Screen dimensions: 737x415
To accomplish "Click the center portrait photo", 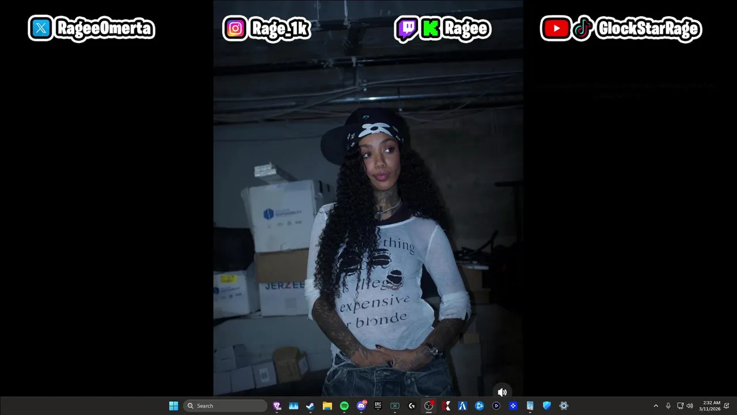I will click(368, 198).
